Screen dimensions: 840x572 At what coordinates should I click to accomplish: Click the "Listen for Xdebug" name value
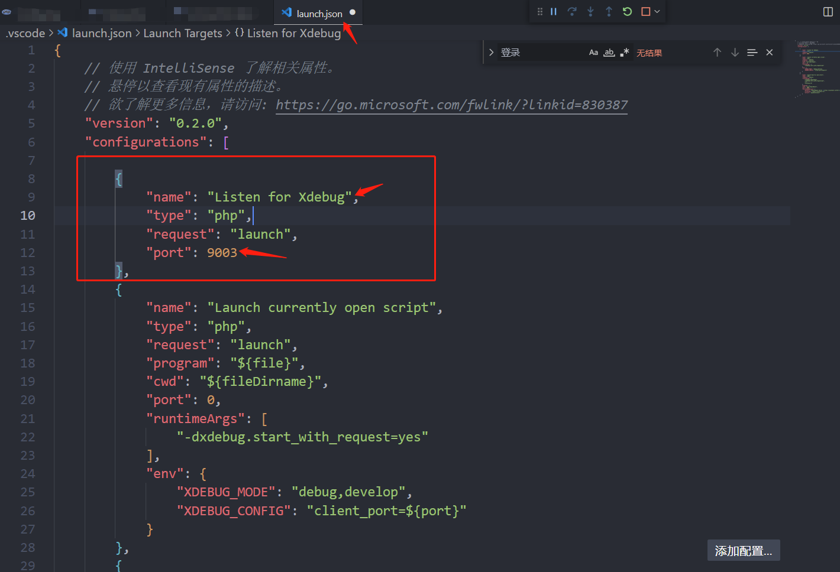[279, 197]
